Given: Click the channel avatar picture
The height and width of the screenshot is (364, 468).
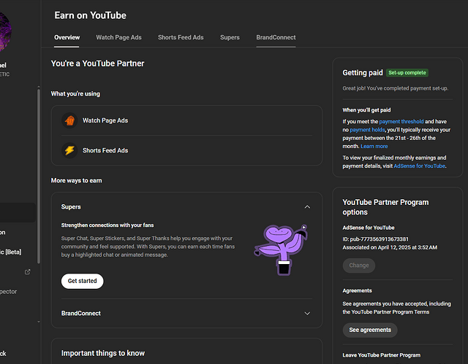Looking at the screenshot, I should pyautogui.click(x=5, y=31).
